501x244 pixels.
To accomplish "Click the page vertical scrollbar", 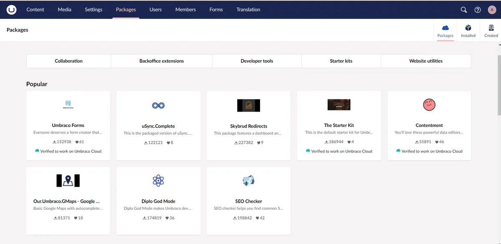I will (x=498, y=85).
